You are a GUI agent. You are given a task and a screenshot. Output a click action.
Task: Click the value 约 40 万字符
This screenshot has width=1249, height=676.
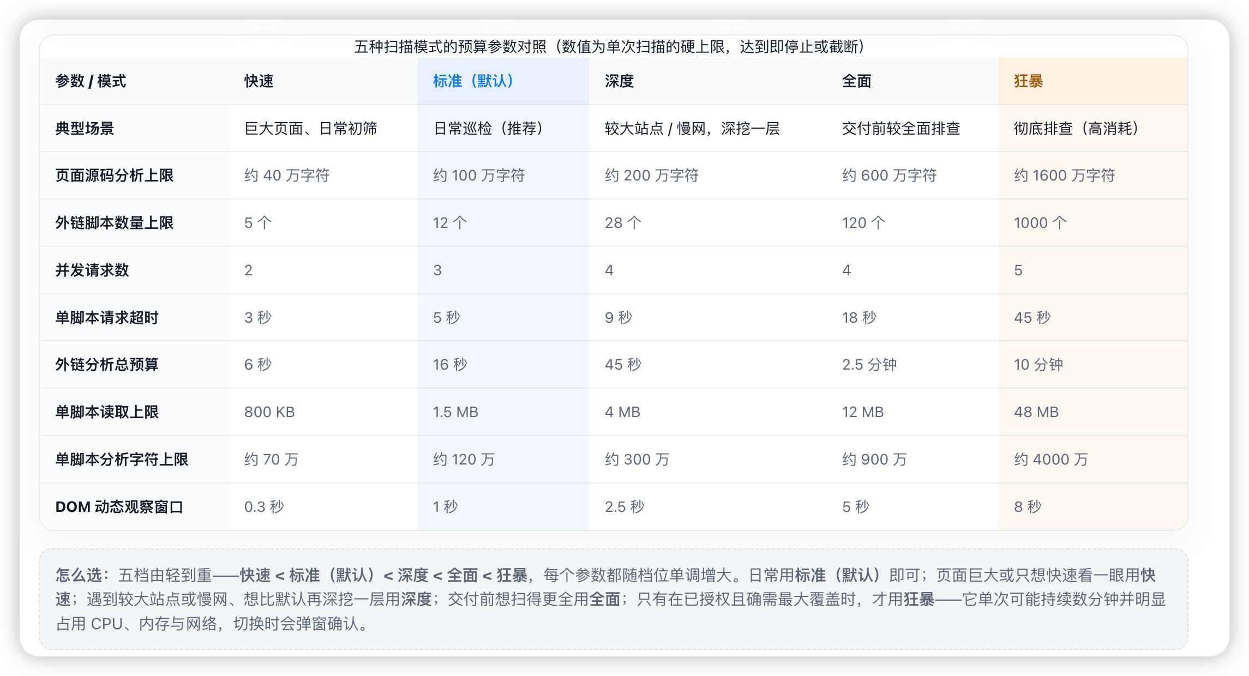287,176
